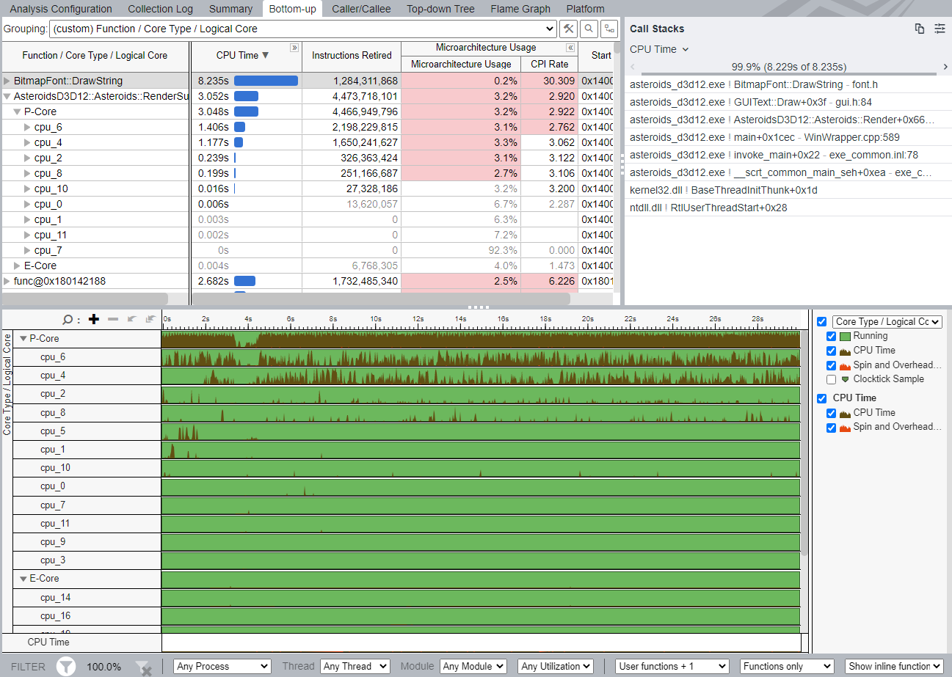Open the grouping customization tools icon

[568, 29]
